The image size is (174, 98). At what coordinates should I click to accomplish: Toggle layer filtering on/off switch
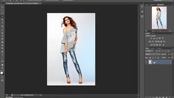point(173,51)
